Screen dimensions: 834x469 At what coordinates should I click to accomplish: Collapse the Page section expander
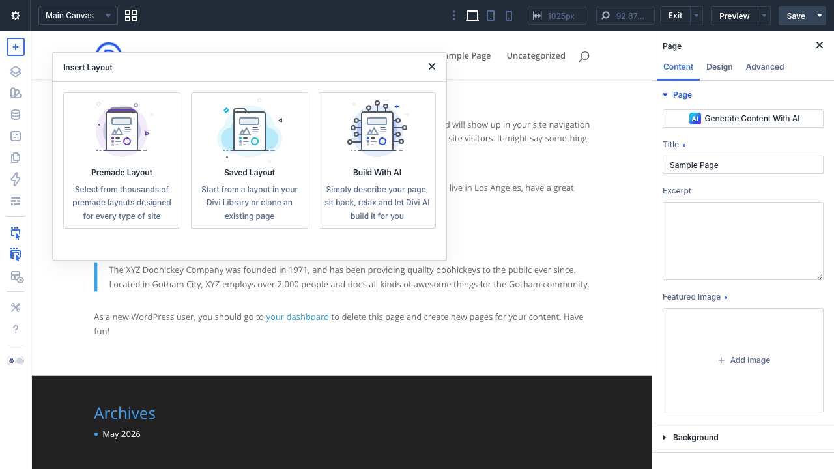665,95
